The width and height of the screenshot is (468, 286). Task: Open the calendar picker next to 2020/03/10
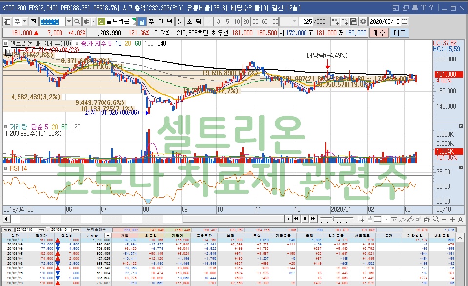405,21
